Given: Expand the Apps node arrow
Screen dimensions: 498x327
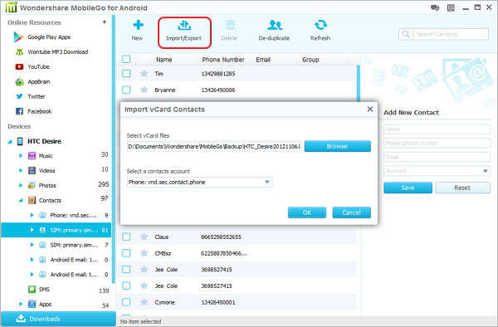Looking at the screenshot, I should click(x=21, y=304).
